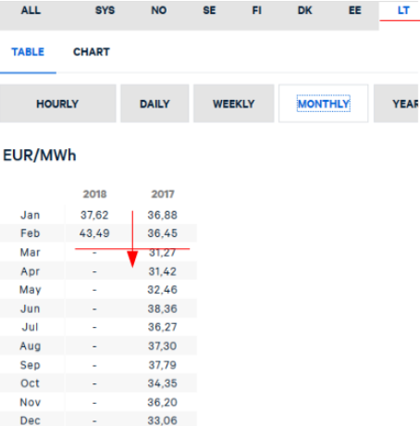The height and width of the screenshot is (426, 420).
Task: Open the DK area tab
Action: (304, 10)
